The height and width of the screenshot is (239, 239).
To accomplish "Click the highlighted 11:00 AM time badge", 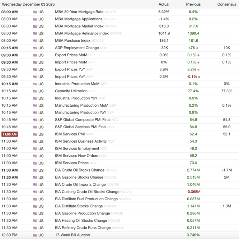I will [10, 134].
